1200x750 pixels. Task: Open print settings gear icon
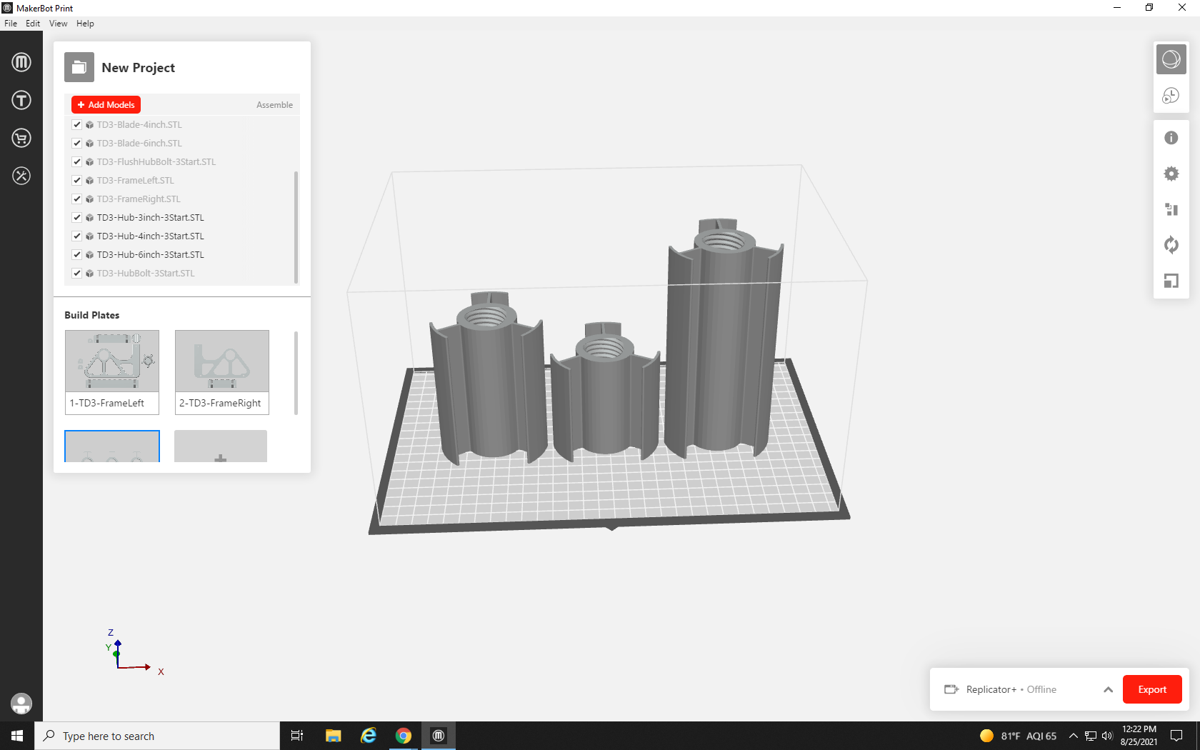1171,174
